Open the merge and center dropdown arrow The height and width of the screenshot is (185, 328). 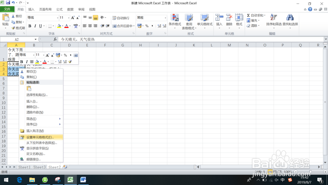[134, 26]
